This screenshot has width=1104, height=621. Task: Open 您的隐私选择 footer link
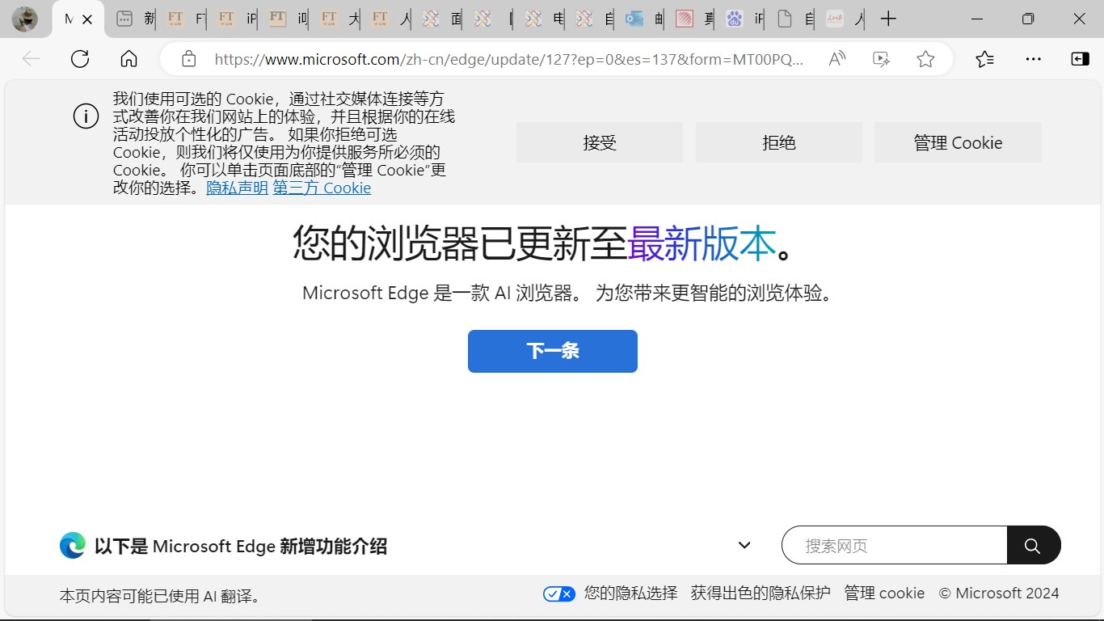tap(630, 593)
